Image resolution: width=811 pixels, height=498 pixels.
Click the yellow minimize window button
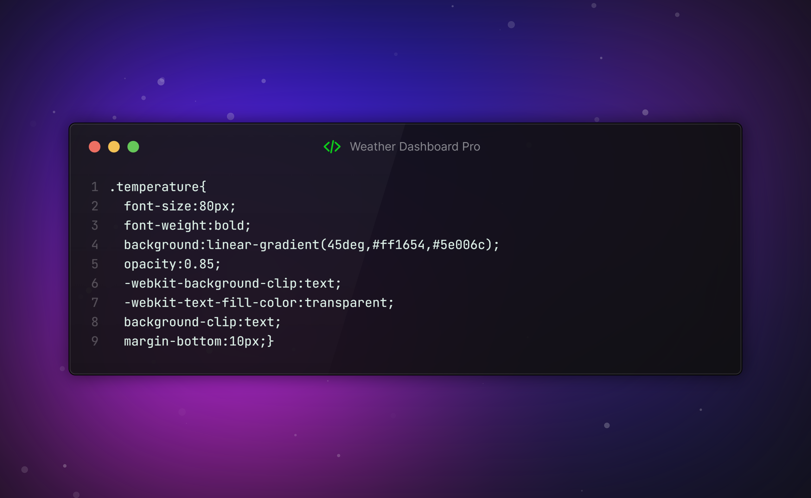point(114,147)
